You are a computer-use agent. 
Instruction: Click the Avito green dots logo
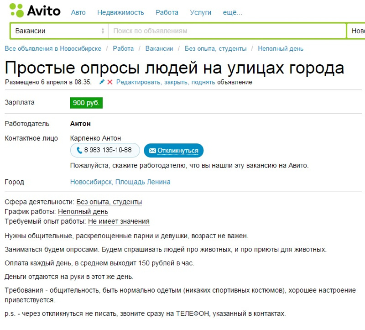pos(16,10)
